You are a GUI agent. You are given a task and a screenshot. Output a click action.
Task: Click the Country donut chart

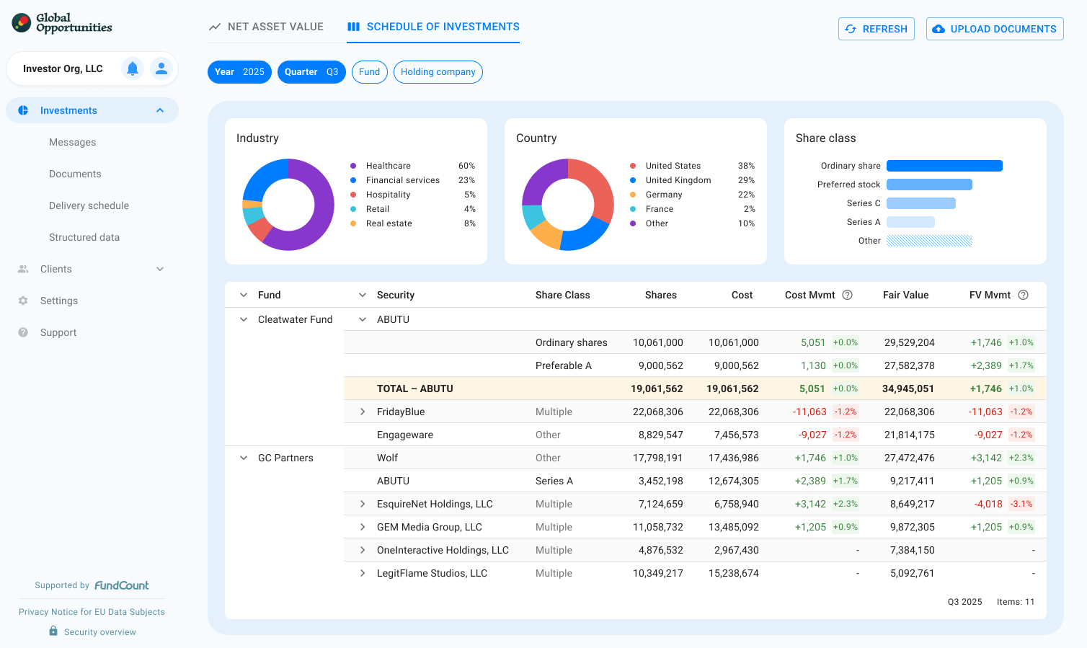click(x=568, y=205)
